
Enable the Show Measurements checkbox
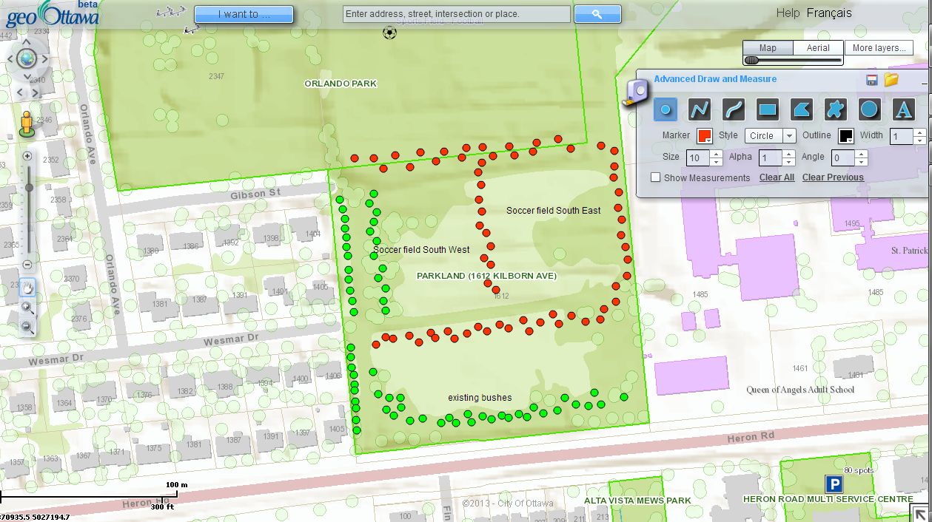[x=655, y=177]
